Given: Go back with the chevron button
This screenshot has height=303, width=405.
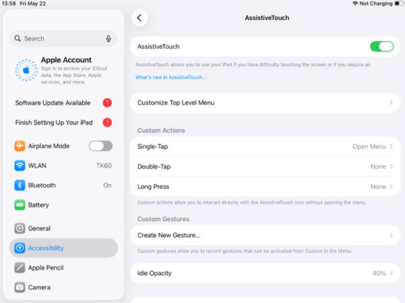Looking at the screenshot, I should pyautogui.click(x=140, y=18).
